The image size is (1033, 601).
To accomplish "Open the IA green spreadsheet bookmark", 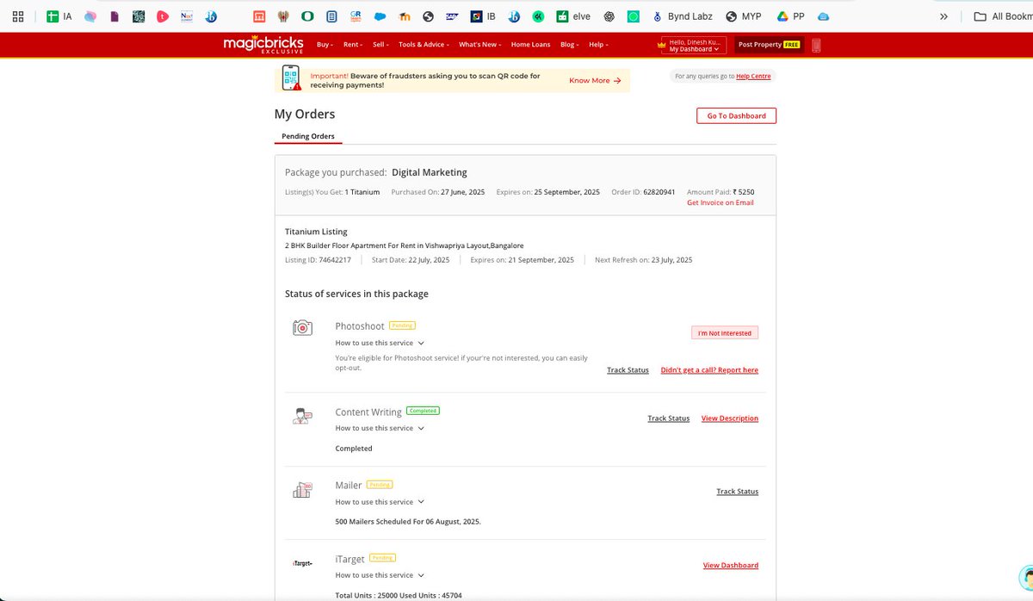I will tap(59, 16).
